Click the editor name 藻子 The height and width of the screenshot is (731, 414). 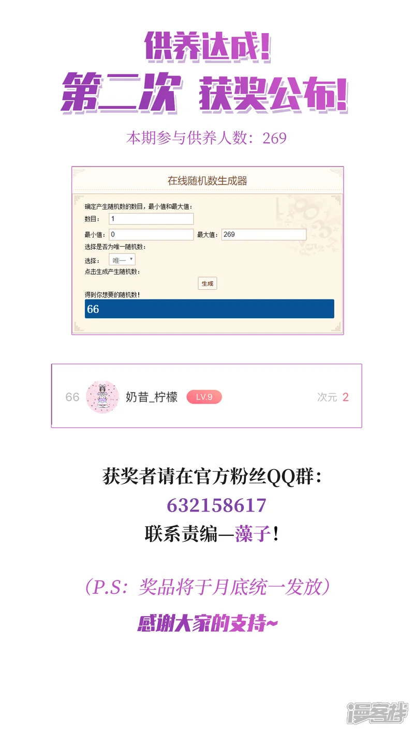pos(254,534)
